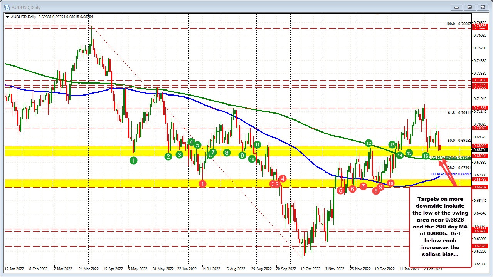The height and width of the screenshot is (277, 493).
Task: Select red circle marker 1
Action: click(x=203, y=184)
